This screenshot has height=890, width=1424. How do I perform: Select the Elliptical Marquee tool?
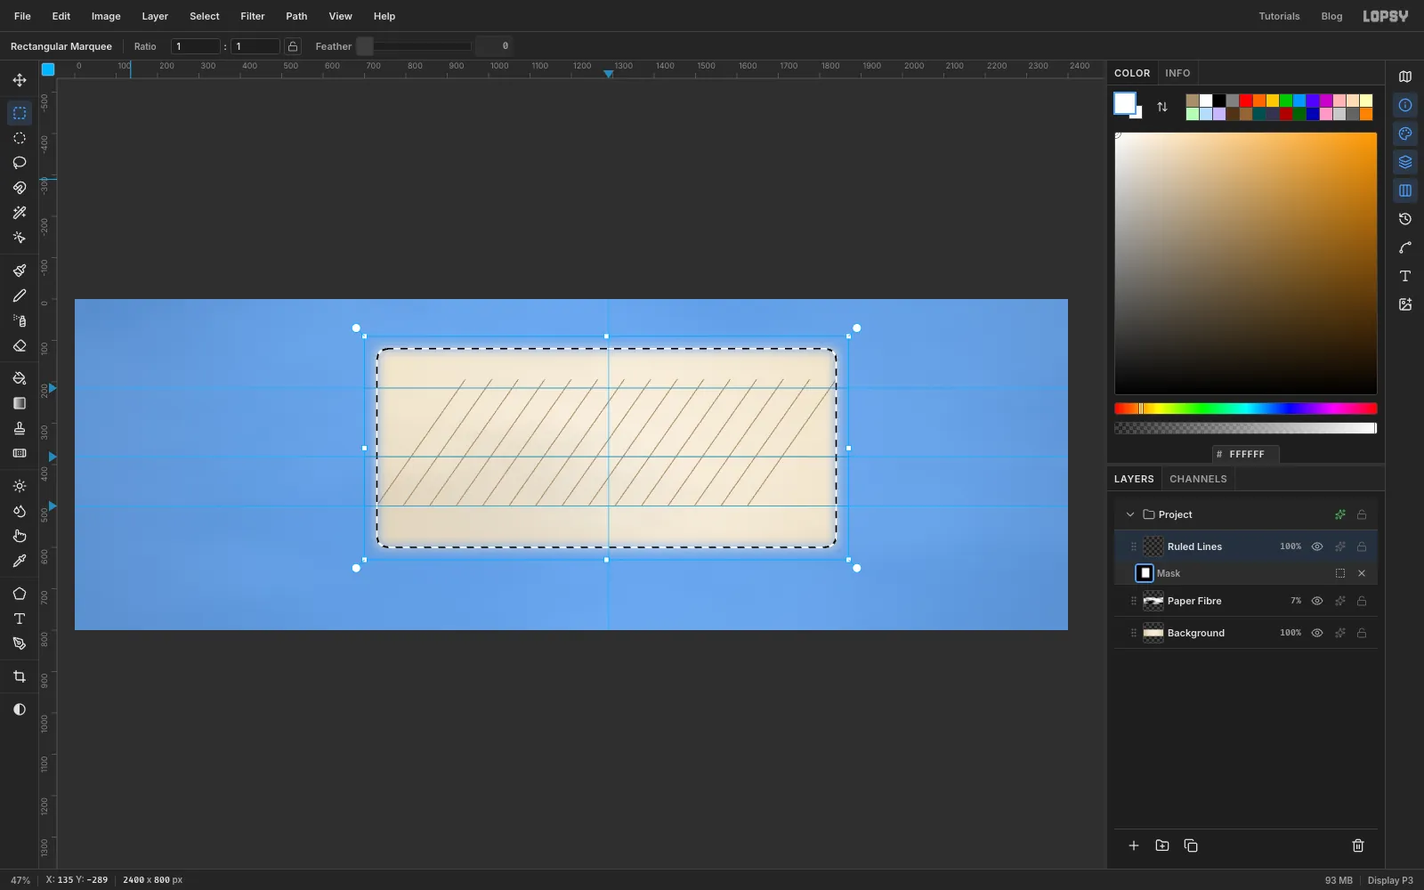pos(20,138)
